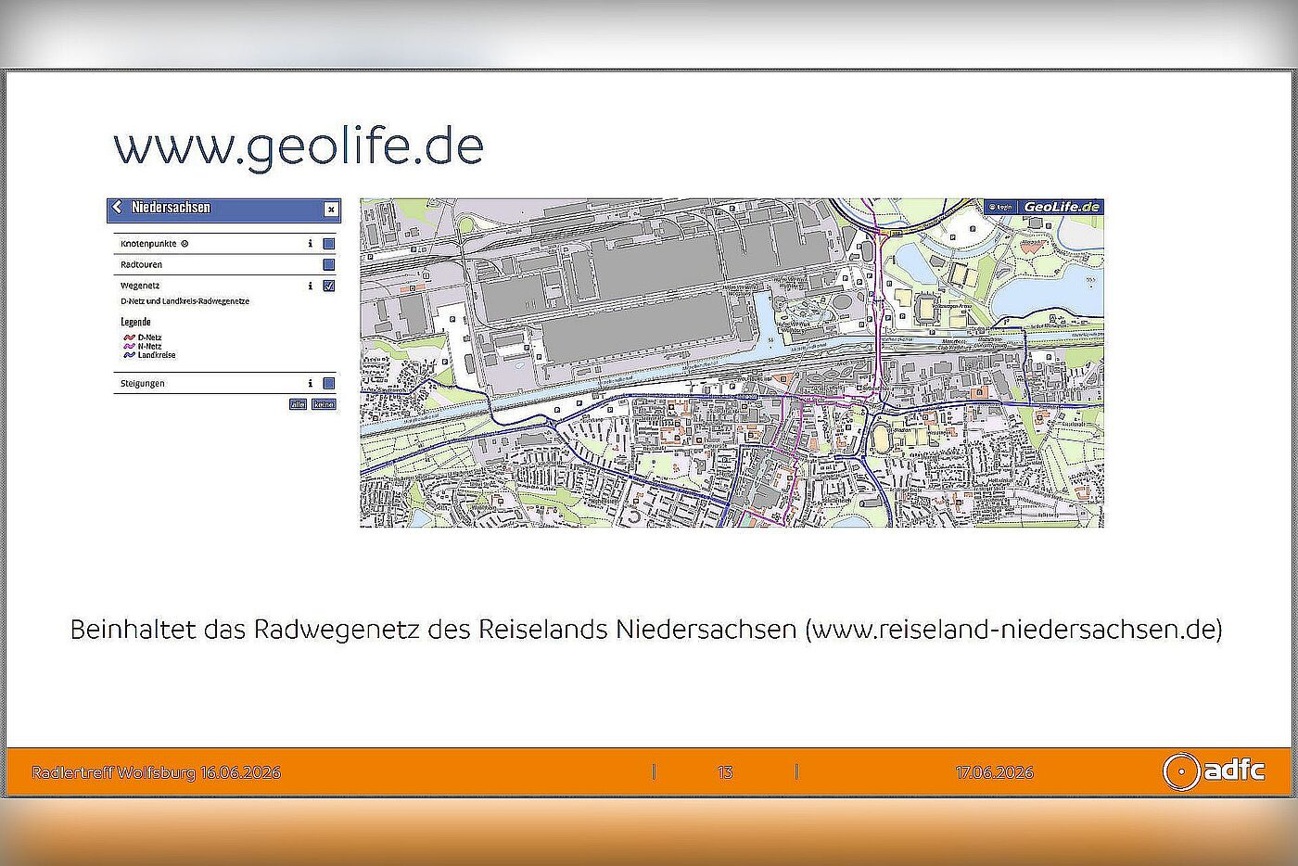
Task: Go back using the Niedersachsen panel arrow
Action: tap(117, 208)
